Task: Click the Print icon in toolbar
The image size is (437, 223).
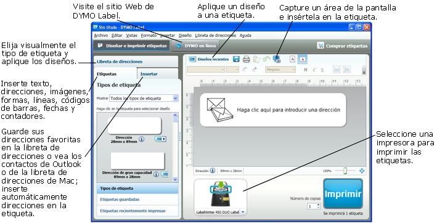Action: (x=246, y=59)
